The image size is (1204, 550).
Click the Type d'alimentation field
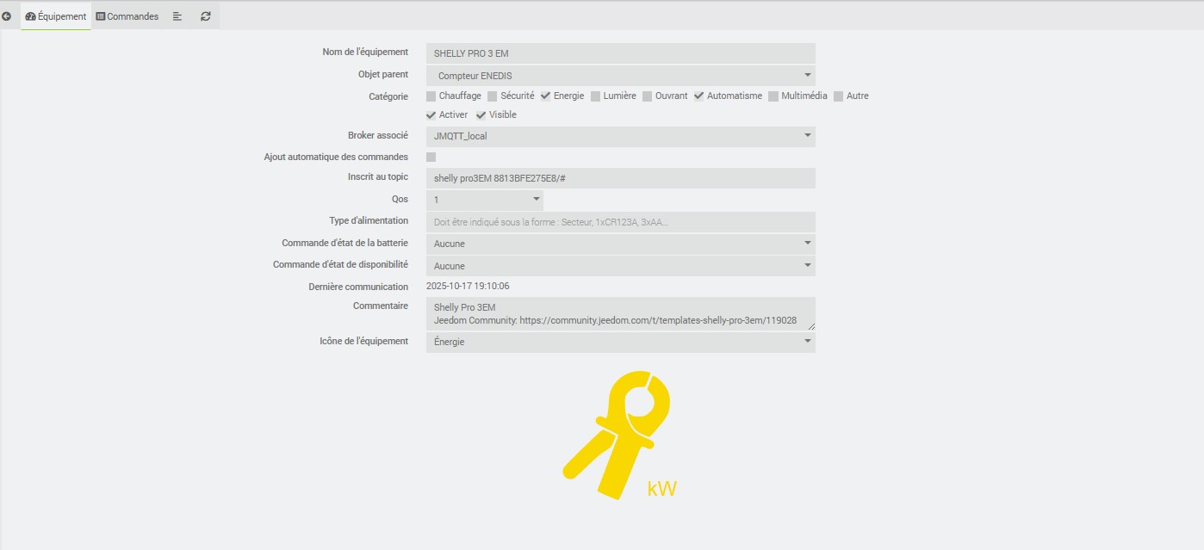tap(621, 222)
